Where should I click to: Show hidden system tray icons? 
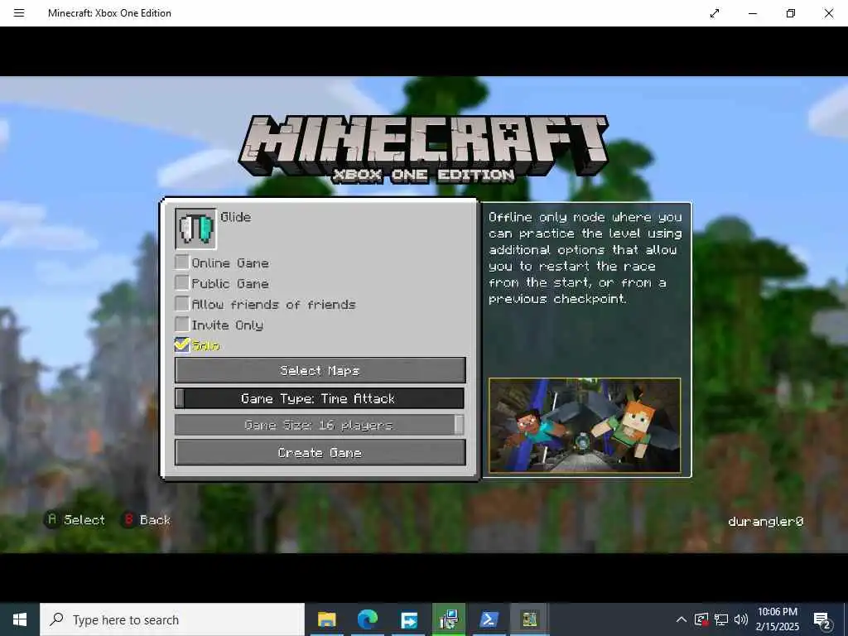click(682, 619)
